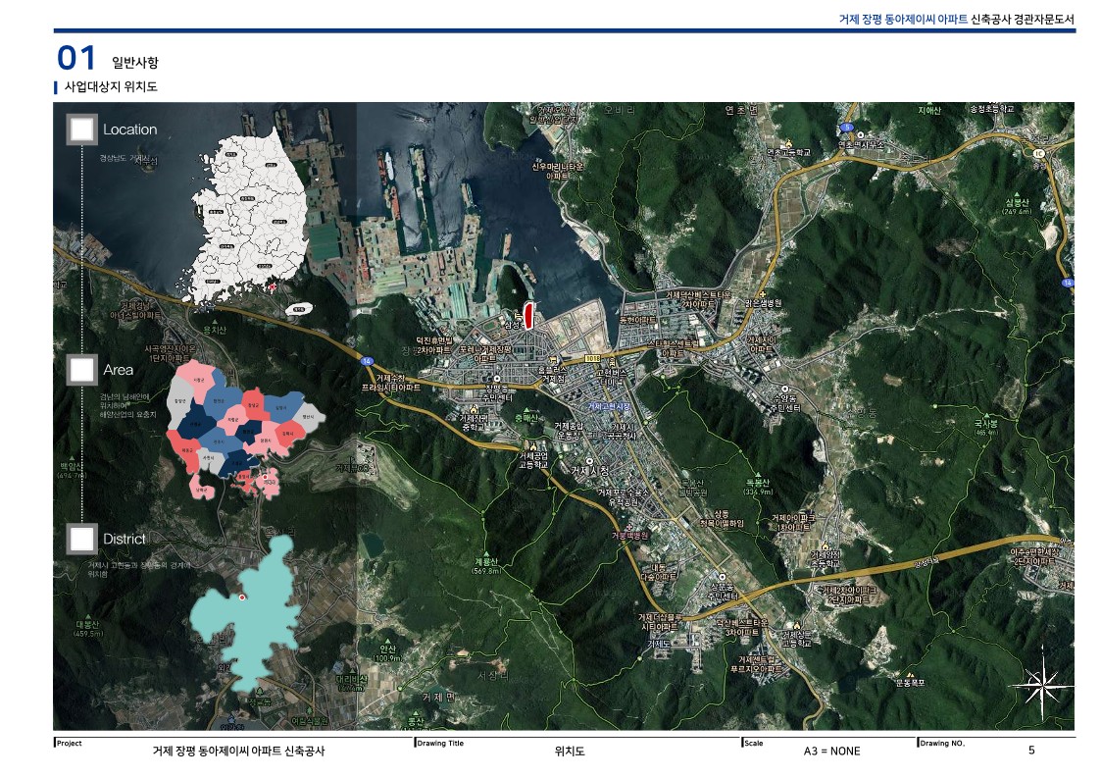
Task: Click the blue header project title text
Action: click(x=903, y=19)
